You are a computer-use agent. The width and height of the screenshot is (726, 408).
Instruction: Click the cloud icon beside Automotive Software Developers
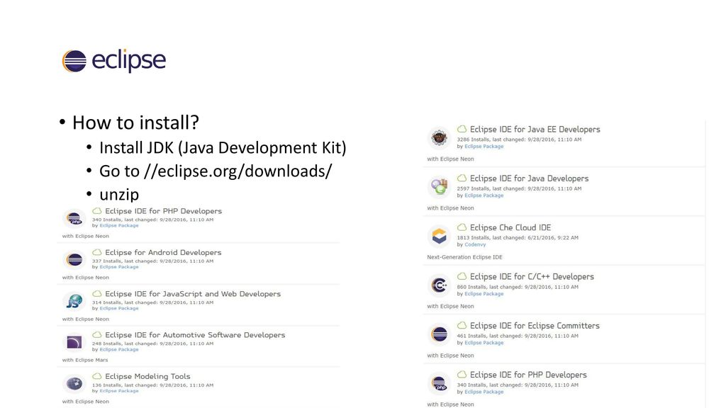(96, 335)
